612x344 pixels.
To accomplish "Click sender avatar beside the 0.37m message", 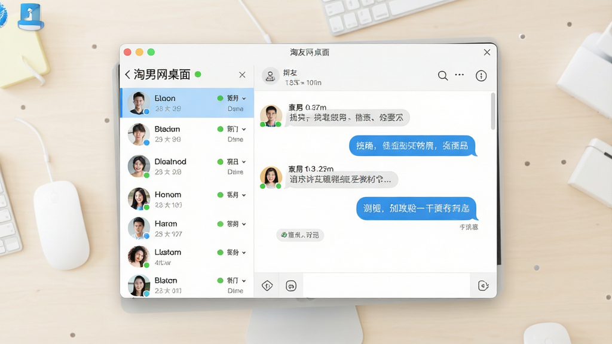I will point(271,115).
